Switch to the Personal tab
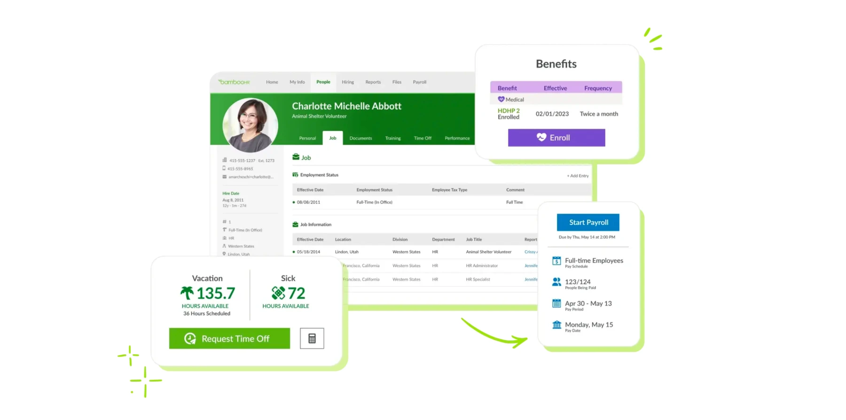This screenshot has height=420, width=846. (307, 138)
